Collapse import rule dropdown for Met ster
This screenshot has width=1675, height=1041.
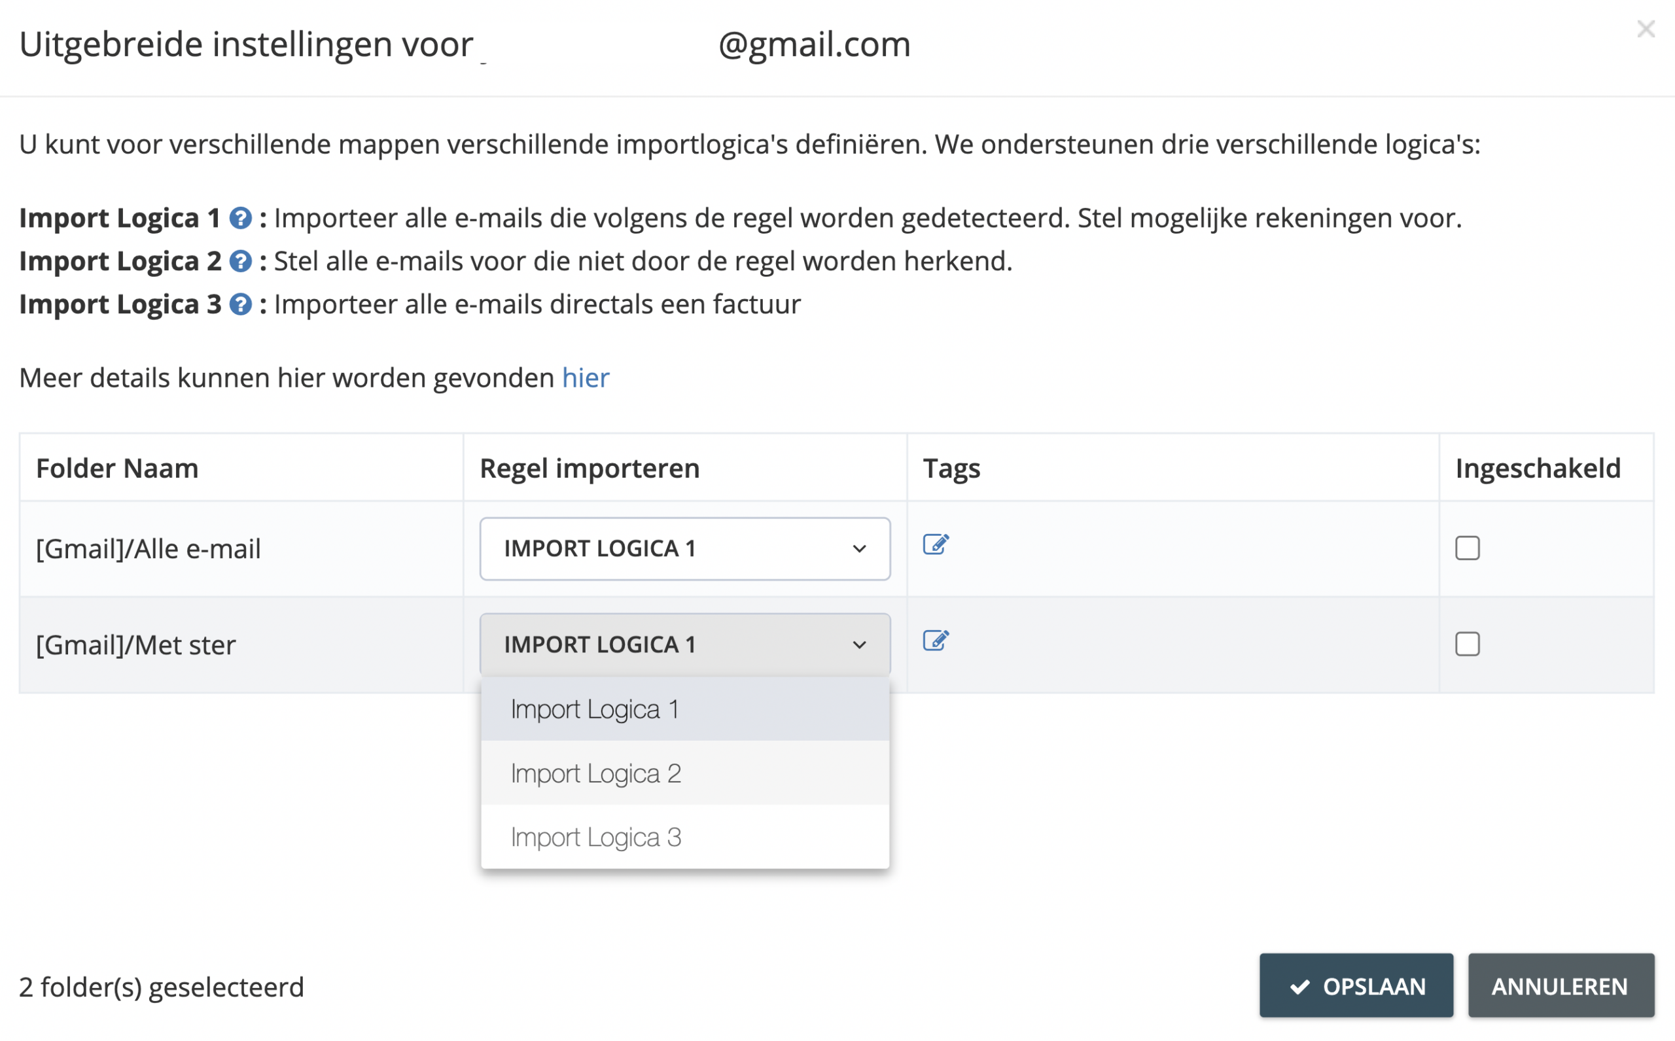(685, 644)
